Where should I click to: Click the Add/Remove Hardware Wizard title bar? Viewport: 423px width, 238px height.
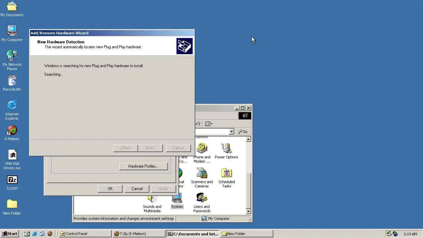coord(112,33)
